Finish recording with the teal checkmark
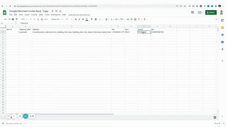Viewport: 226px width, 127px height. (x=25, y=116)
